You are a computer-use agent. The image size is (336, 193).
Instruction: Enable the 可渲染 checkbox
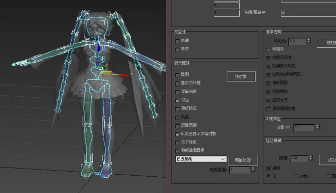268,49
